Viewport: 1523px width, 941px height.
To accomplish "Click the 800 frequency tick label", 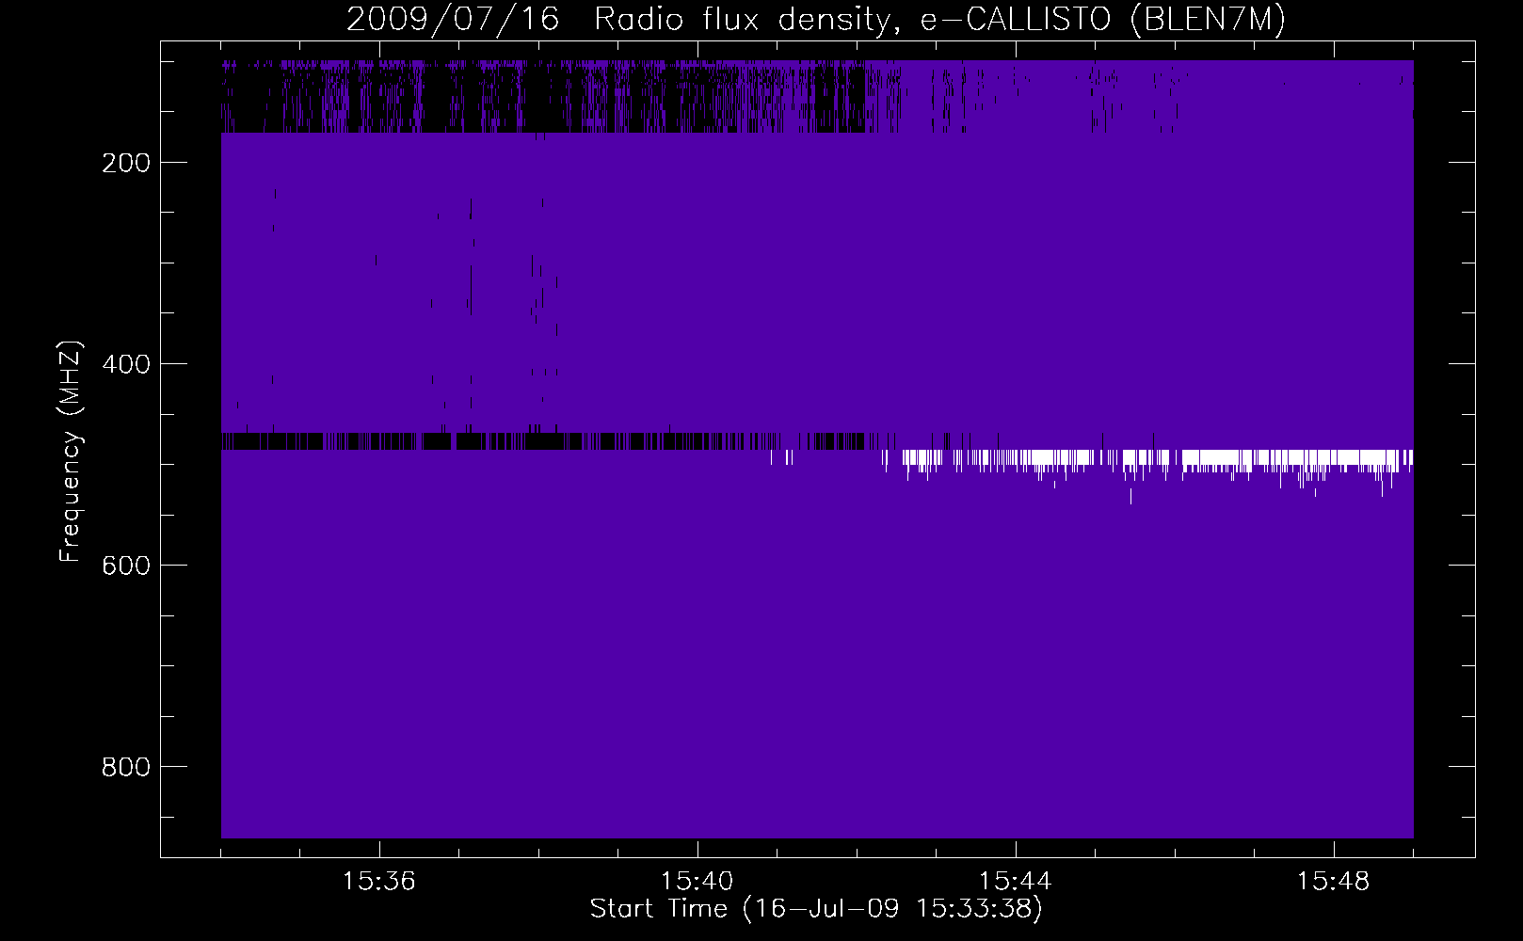I will click(x=126, y=767).
